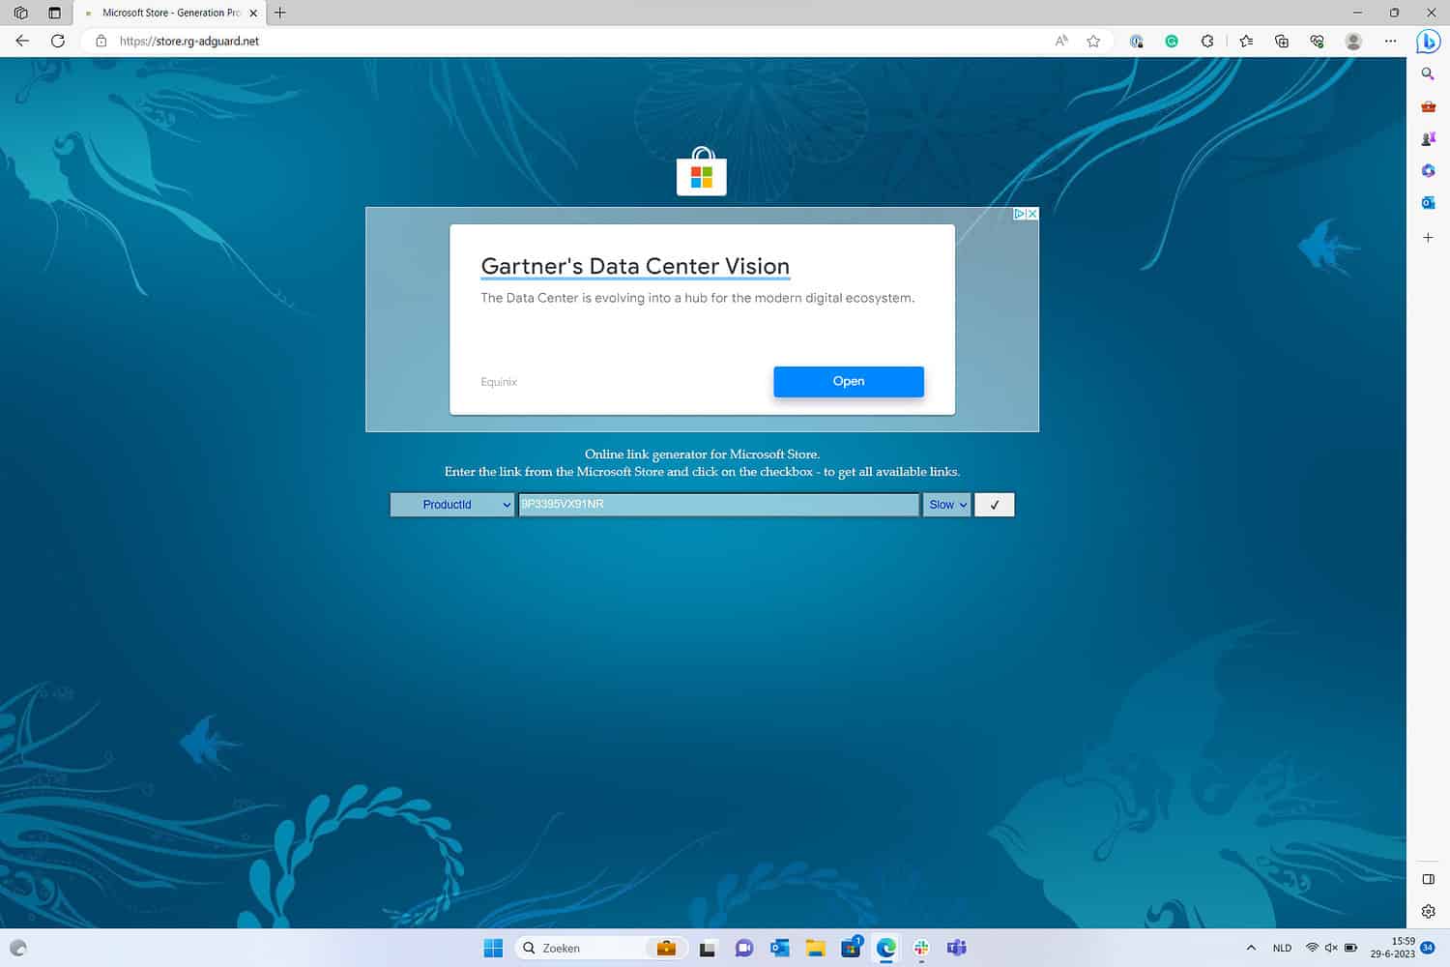This screenshot has height=967, width=1450.
Task: Open Edge Settings and more menu
Action: (x=1390, y=41)
